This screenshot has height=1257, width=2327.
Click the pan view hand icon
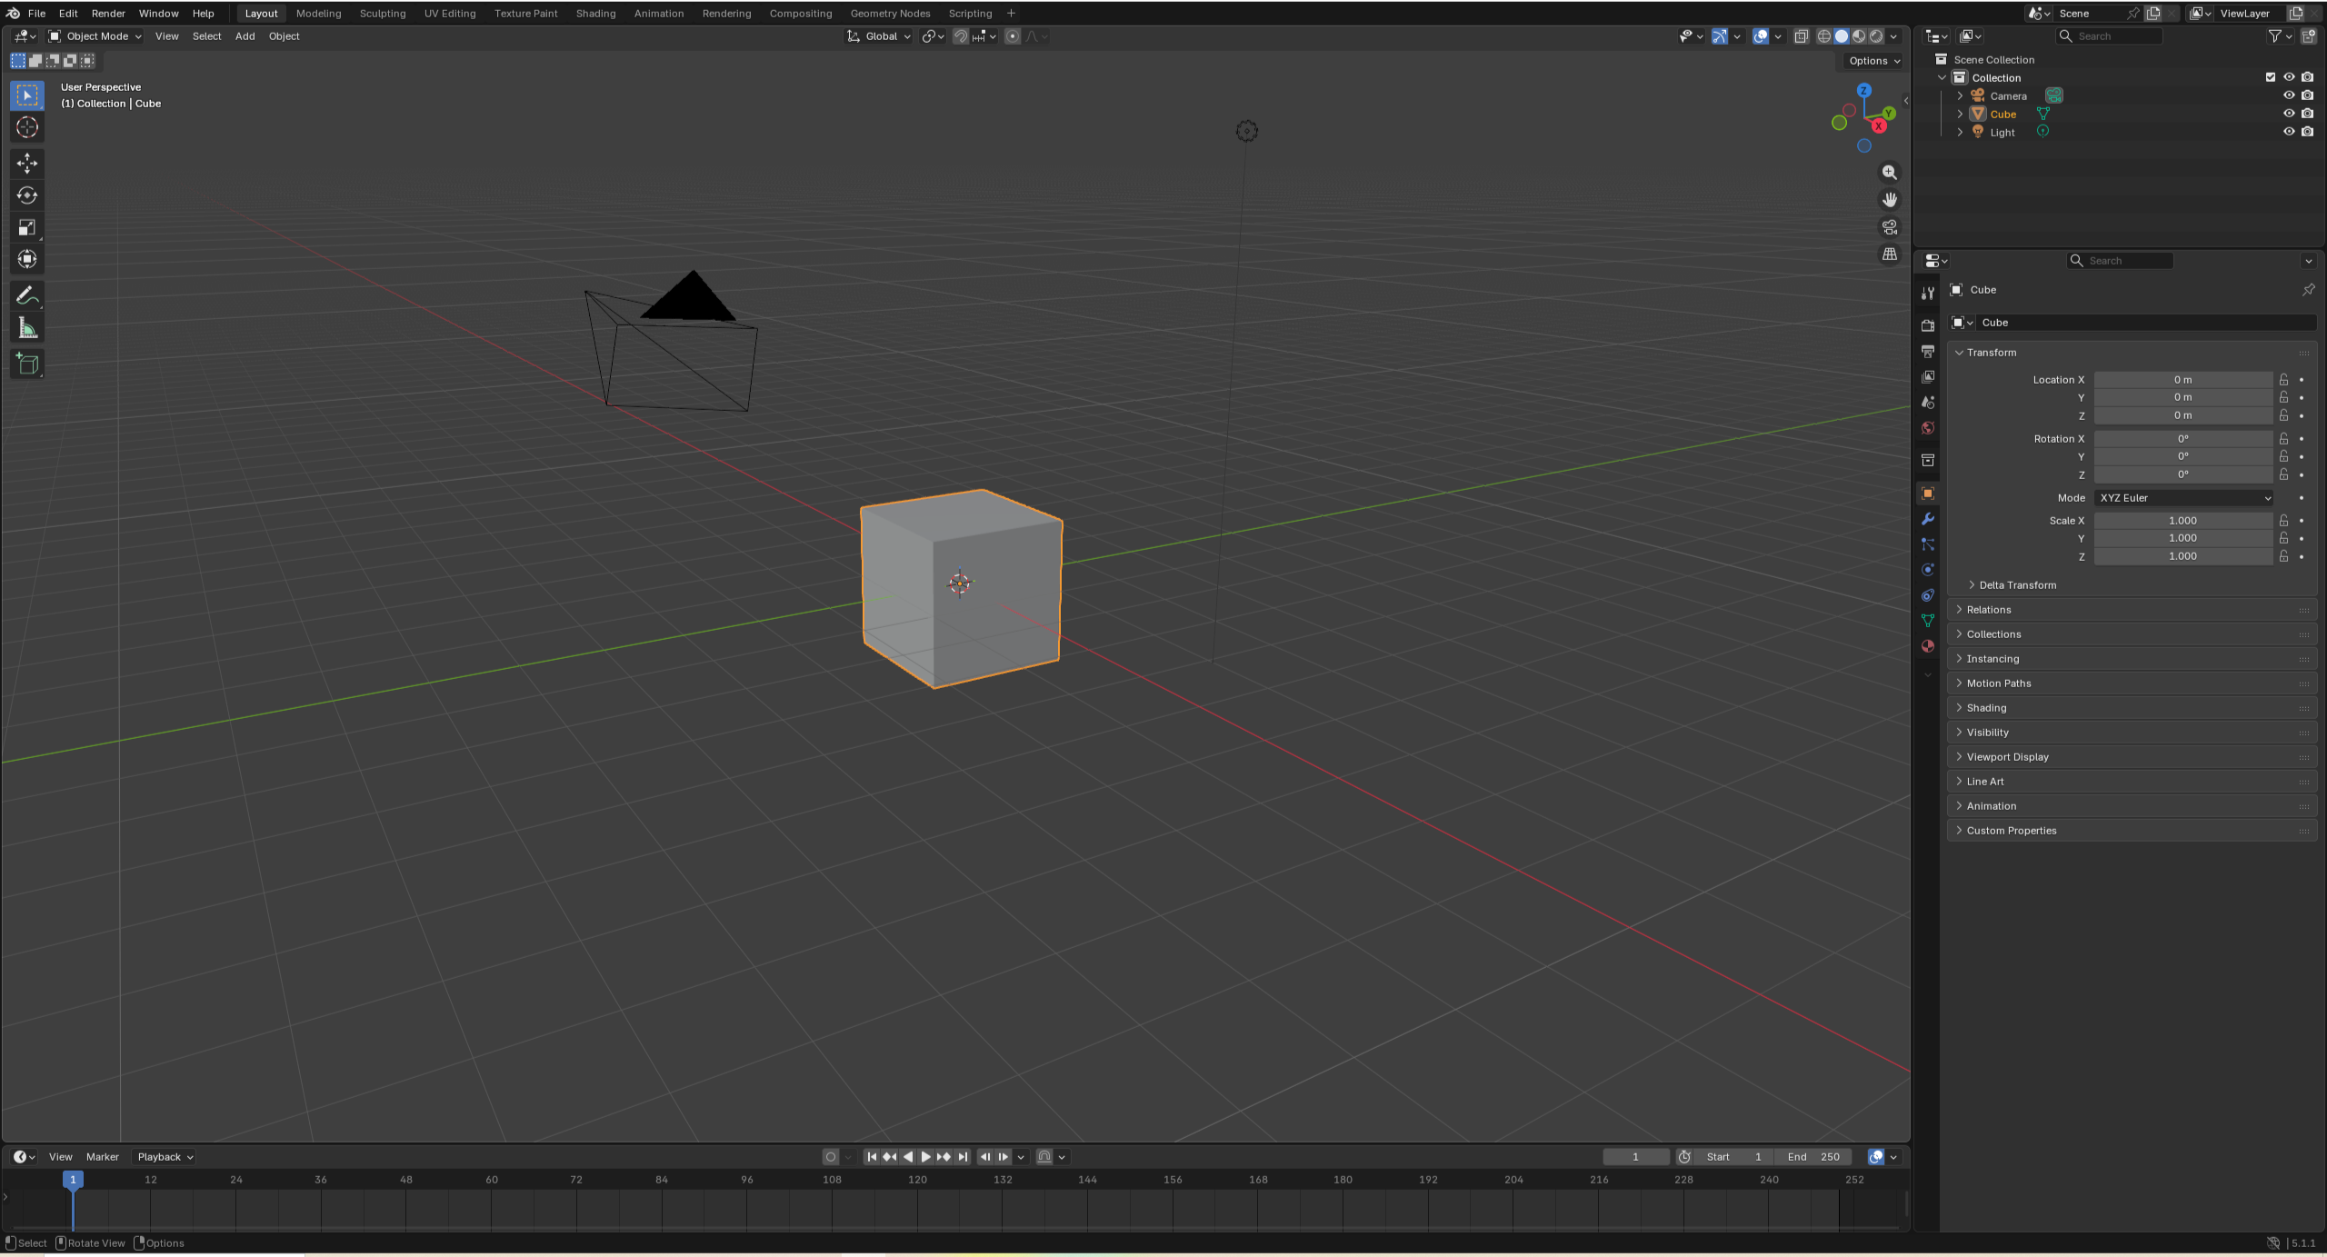click(x=1890, y=200)
